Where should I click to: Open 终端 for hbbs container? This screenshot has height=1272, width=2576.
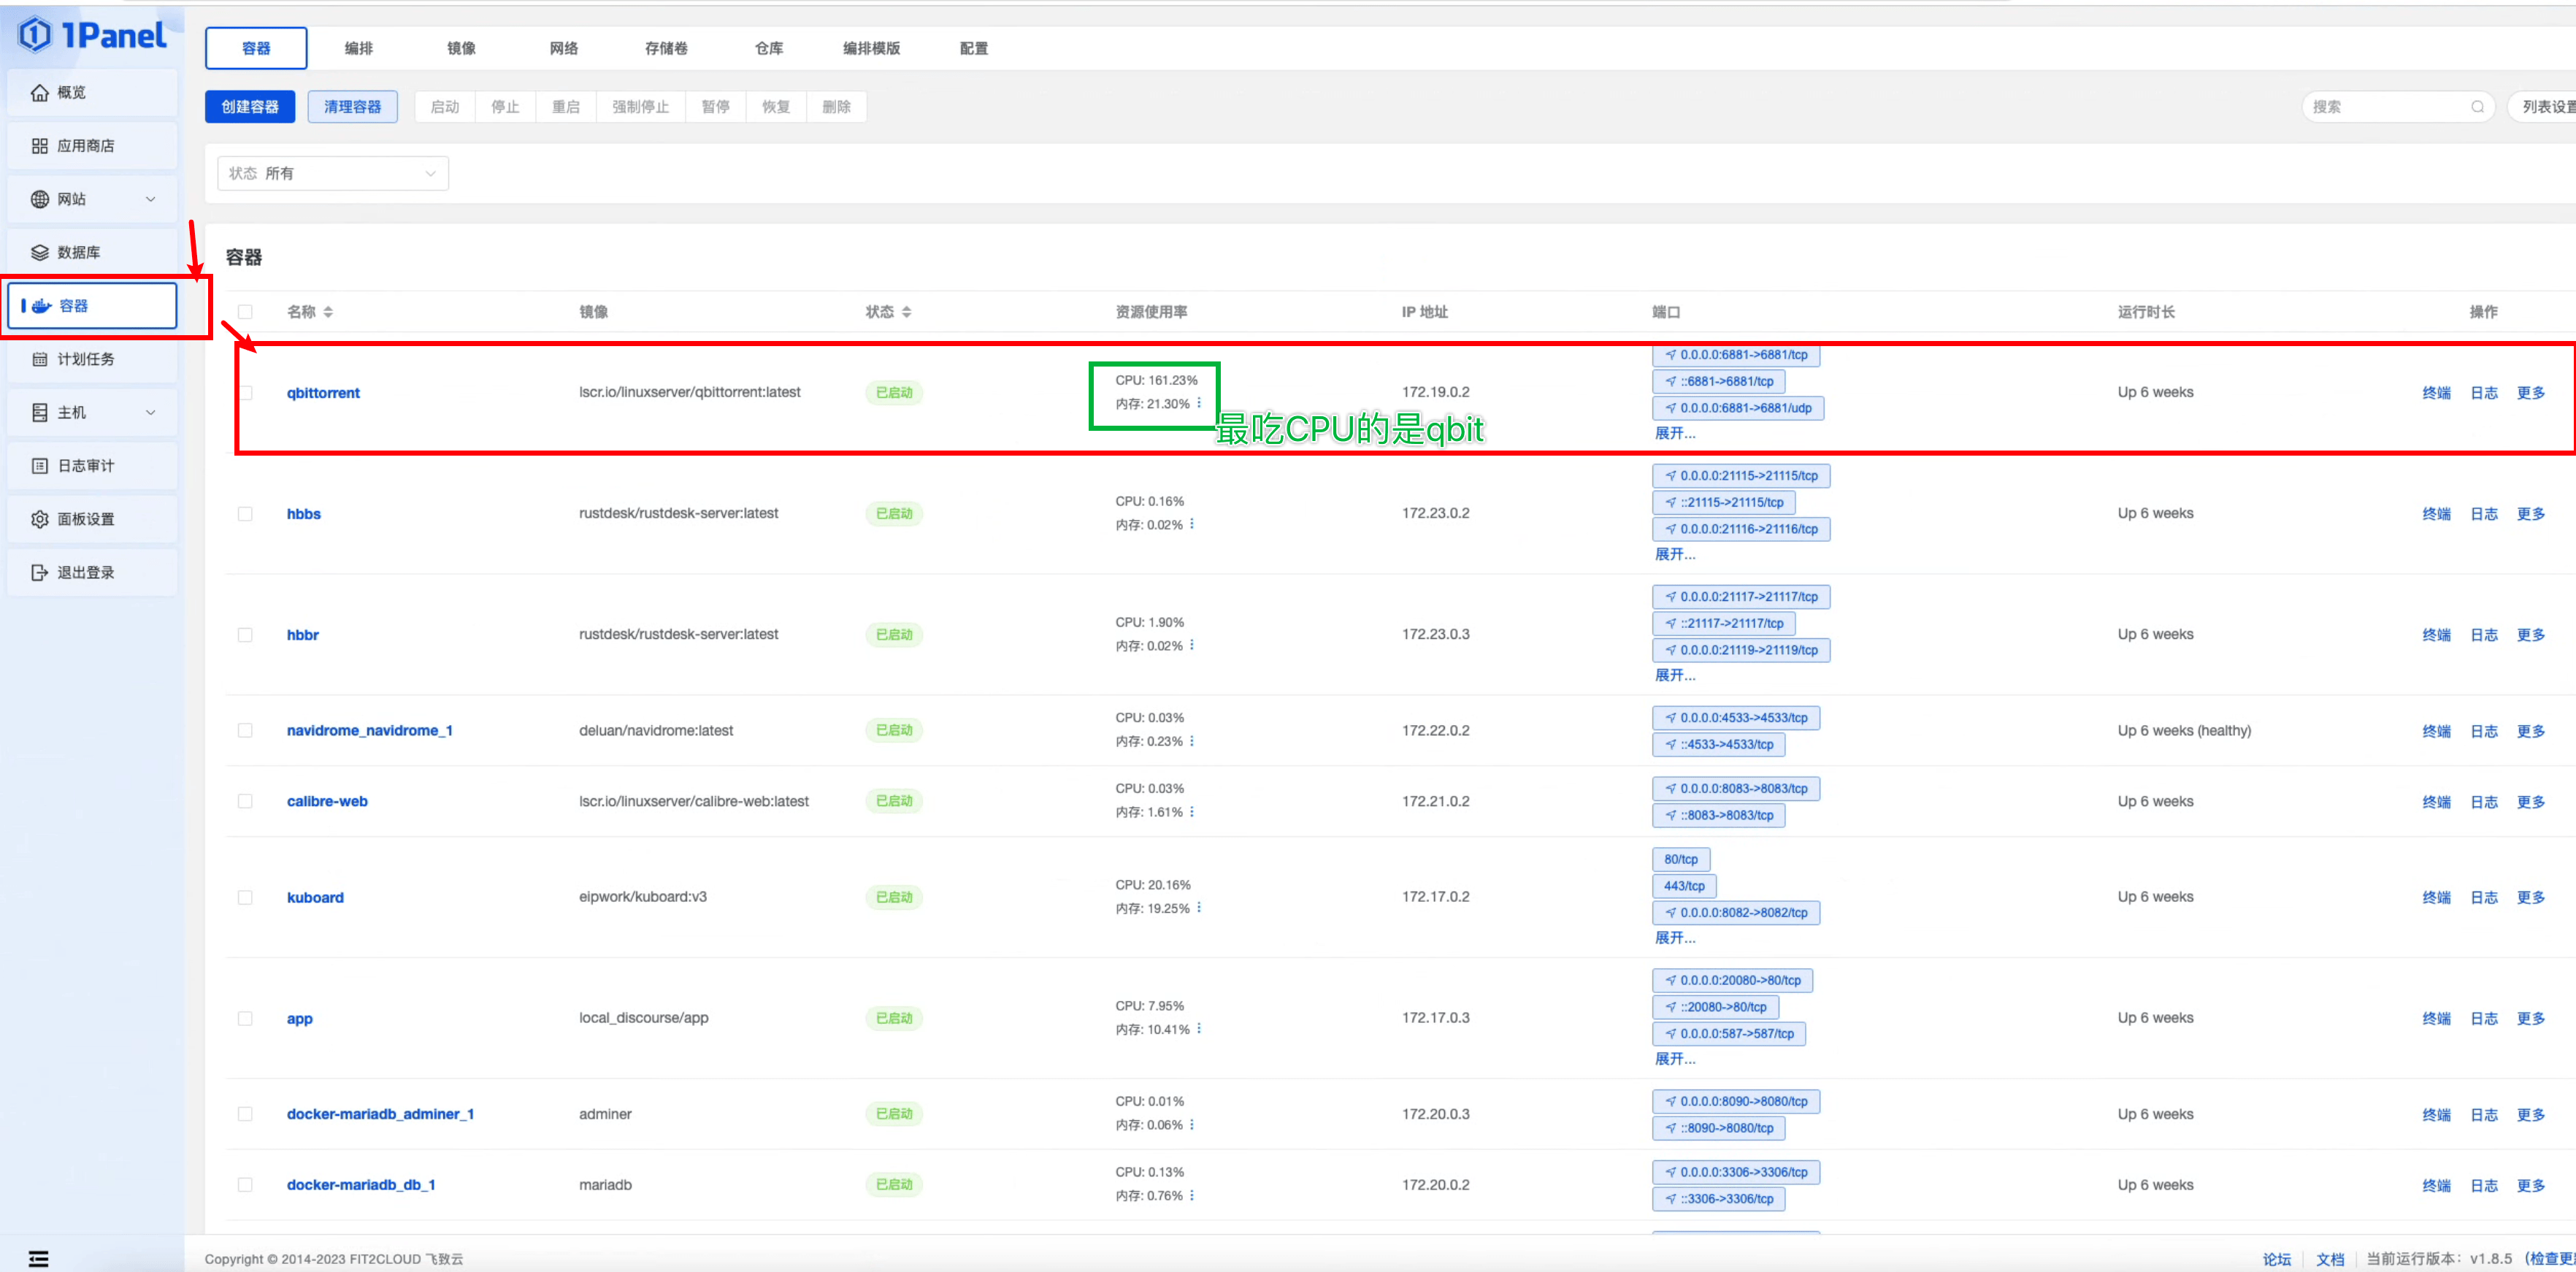[x=2436, y=514]
